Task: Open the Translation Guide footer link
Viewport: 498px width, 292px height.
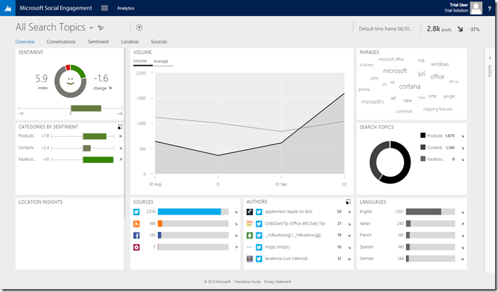Action: [x=247, y=282]
